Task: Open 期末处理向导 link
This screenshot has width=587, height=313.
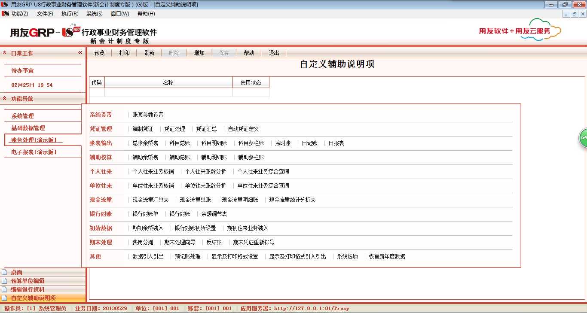Action: pyautogui.click(x=180, y=243)
